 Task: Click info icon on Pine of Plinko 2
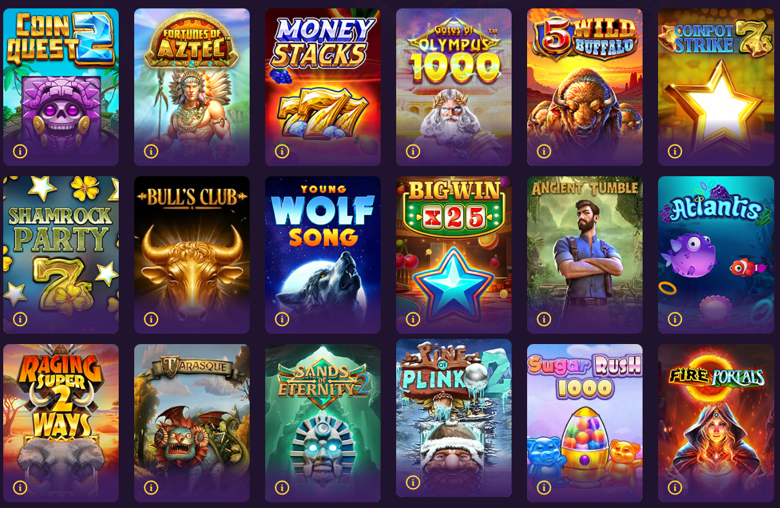(413, 482)
